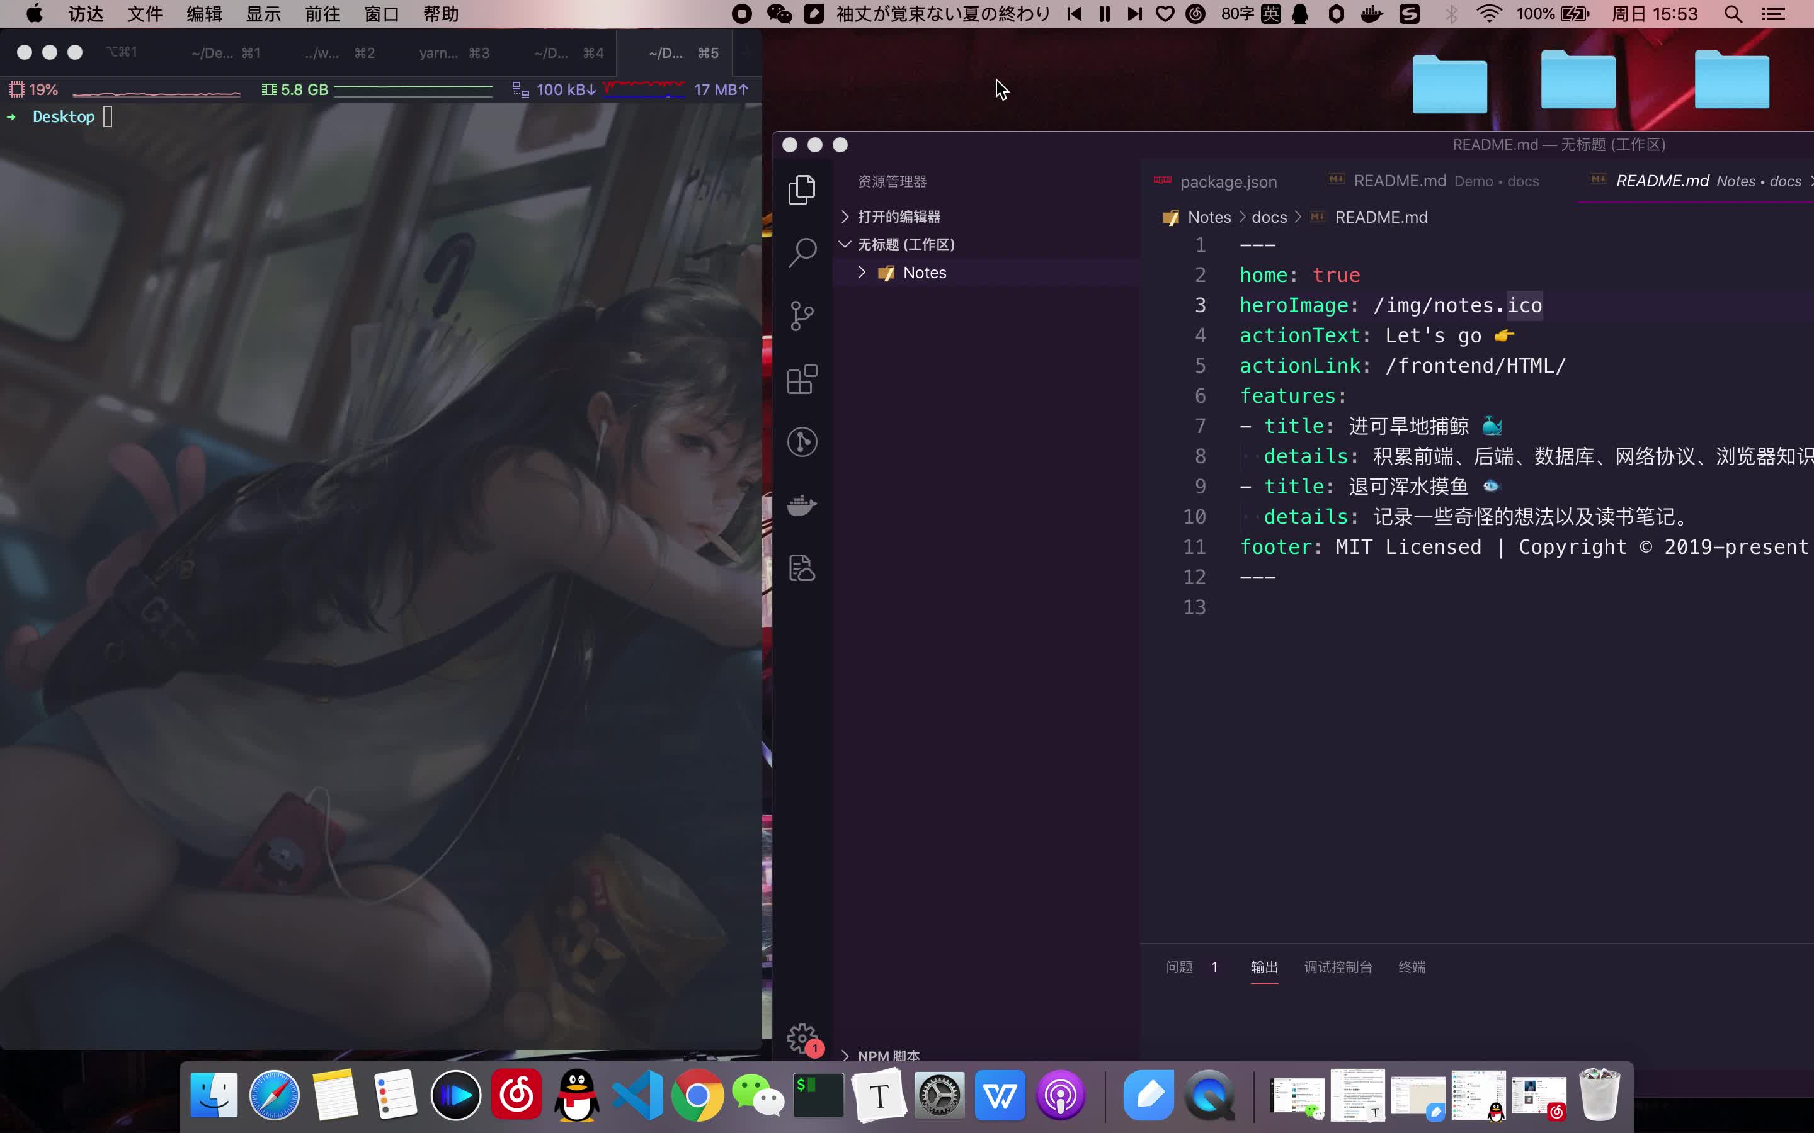Open the Extensions panel icon
The height and width of the screenshot is (1133, 1814).
click(x=801, y=379)
